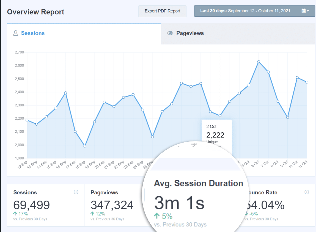Click info icon on Bounce Rate card
Image resolution: width=316 pixels, height=232 pixels.
click(x=307, y=192)
